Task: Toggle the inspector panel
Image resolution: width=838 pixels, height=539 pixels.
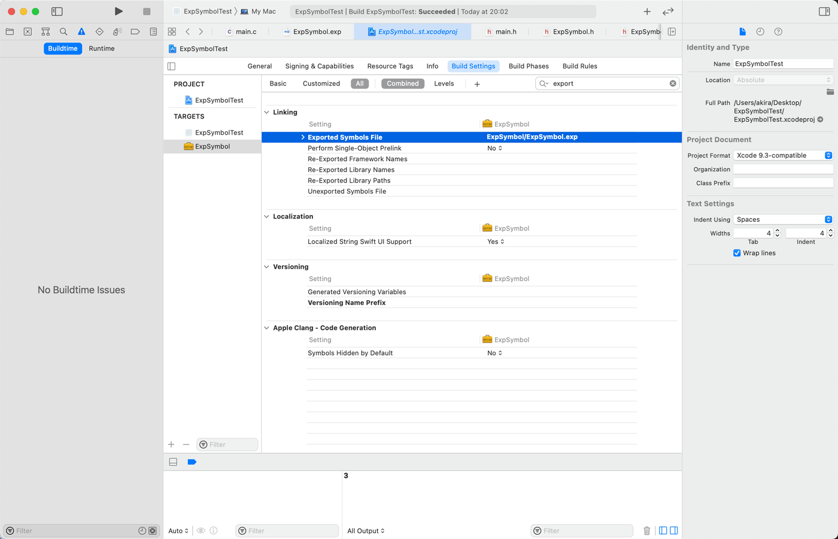Action: pyautogui.click(x=824, y=11)
